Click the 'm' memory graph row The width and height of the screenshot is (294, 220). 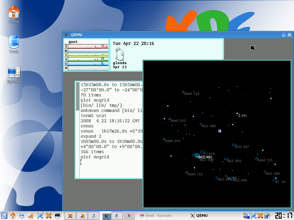click(x=86, y=51)
